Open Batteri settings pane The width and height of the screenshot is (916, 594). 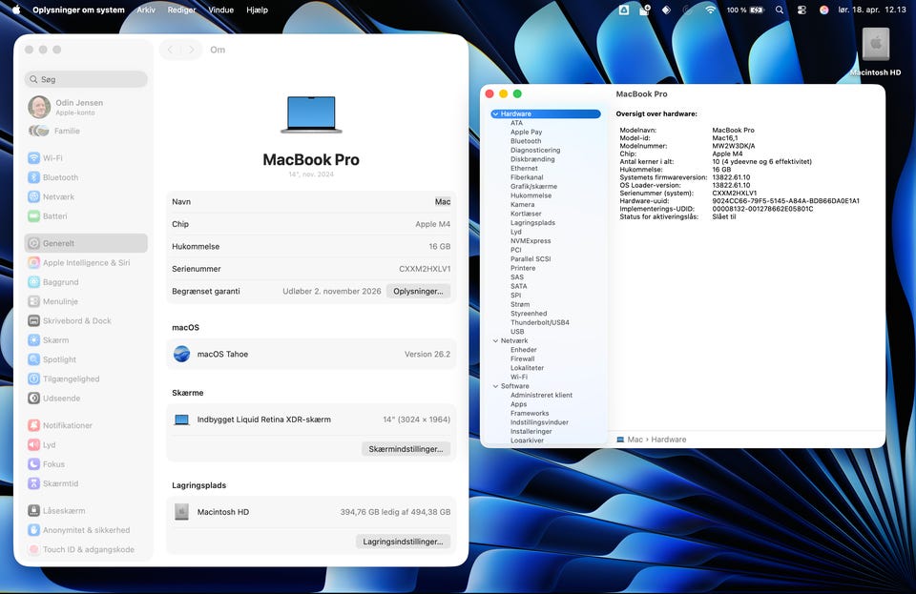pyautogui.click(x=54, y=216)
